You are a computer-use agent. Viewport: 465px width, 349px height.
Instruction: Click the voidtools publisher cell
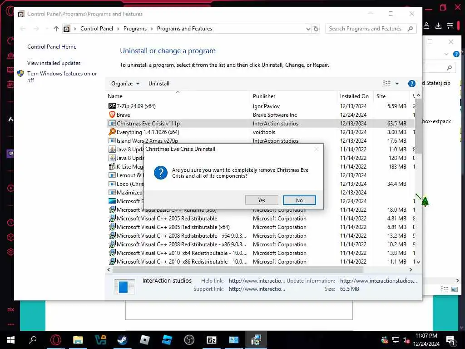[264, 132]
